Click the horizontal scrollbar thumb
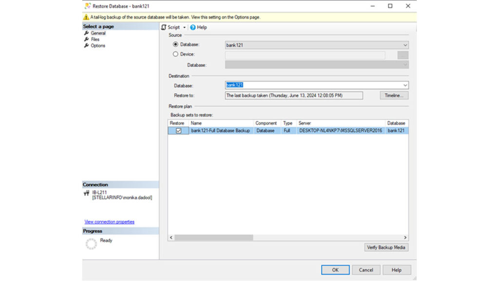Screen dimensions: 499x281 pos(214,238)
